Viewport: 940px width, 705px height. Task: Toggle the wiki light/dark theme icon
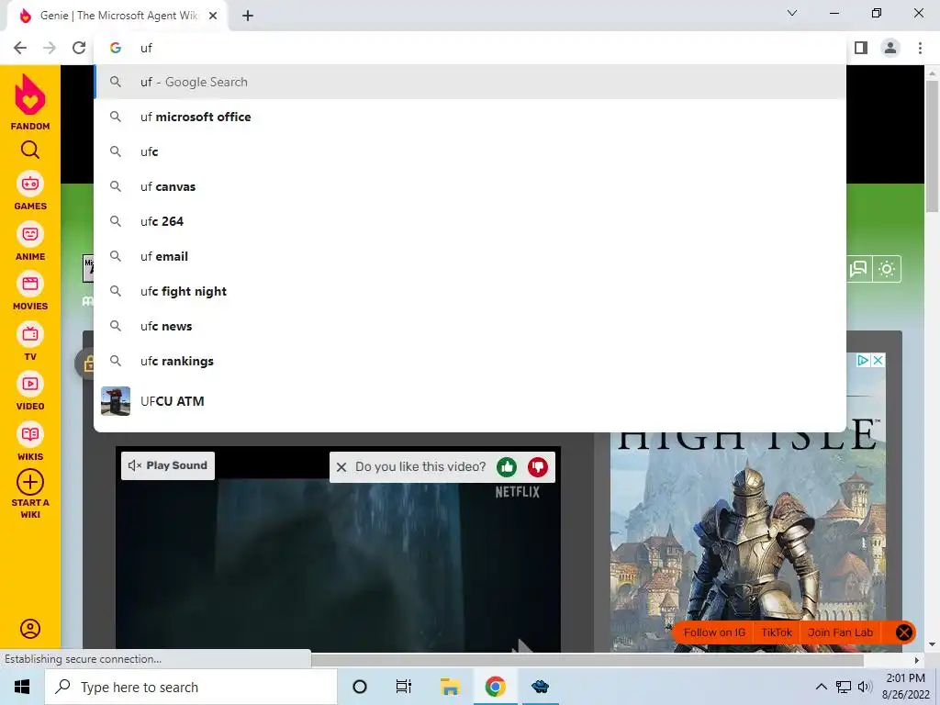(887, 269)
